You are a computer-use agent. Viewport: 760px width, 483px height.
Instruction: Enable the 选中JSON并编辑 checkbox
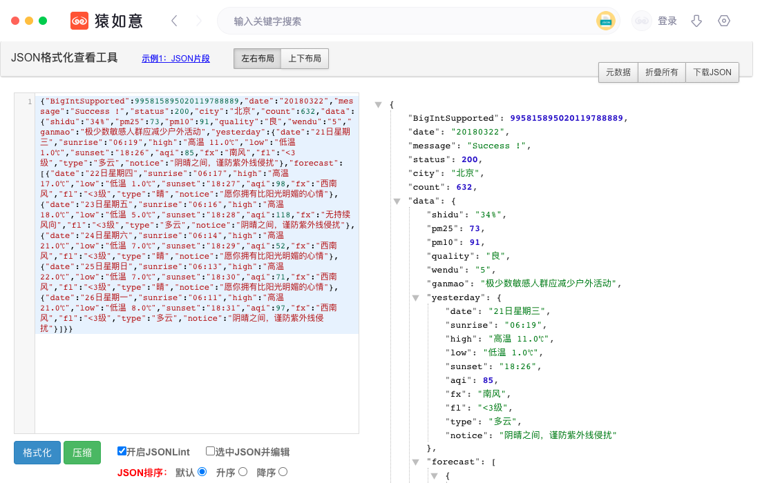tap(210, 451)
